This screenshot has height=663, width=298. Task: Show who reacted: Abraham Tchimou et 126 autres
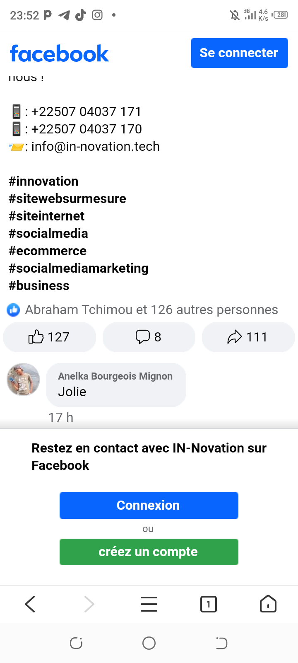pyautogui.click(x=151, y=310)
